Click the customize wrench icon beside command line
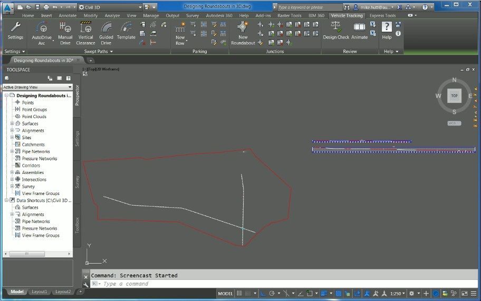The image size is (481, 301). tap(86, 285)
